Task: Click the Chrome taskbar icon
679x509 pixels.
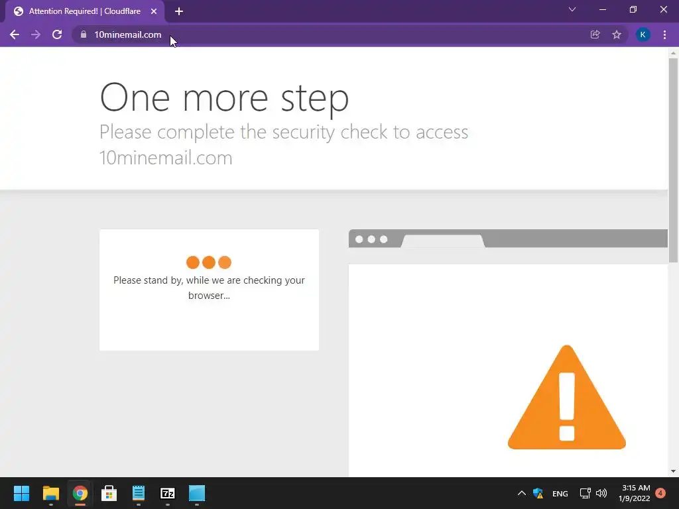Action: [x=80, y=493]
